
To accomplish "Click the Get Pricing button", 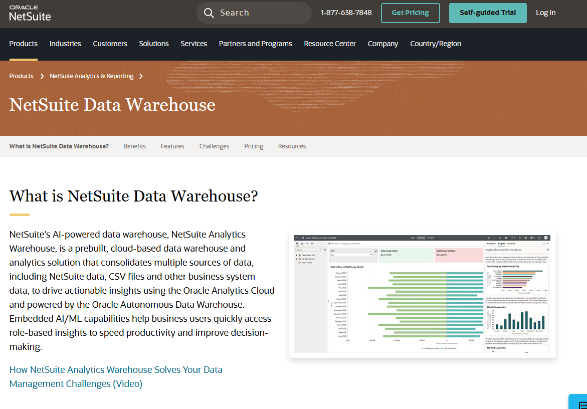I will [411, 13].
